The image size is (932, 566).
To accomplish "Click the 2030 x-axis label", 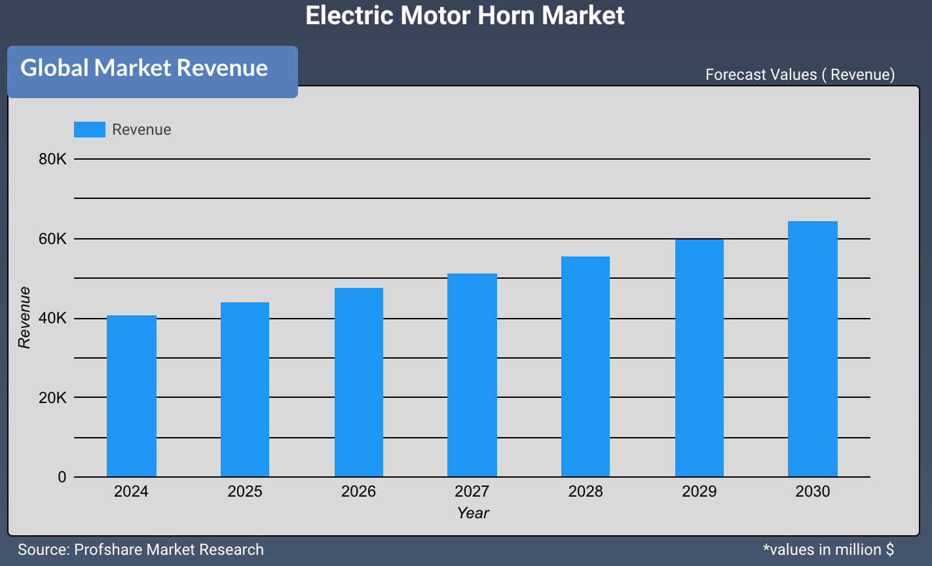I will 813,491.
